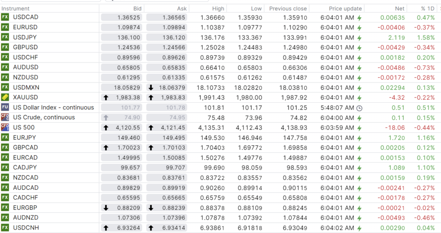The width and height of the screenshot is (441, 233).
Task: Click the FX icon beside USDCNH
Action: click(x=5, y=228)
